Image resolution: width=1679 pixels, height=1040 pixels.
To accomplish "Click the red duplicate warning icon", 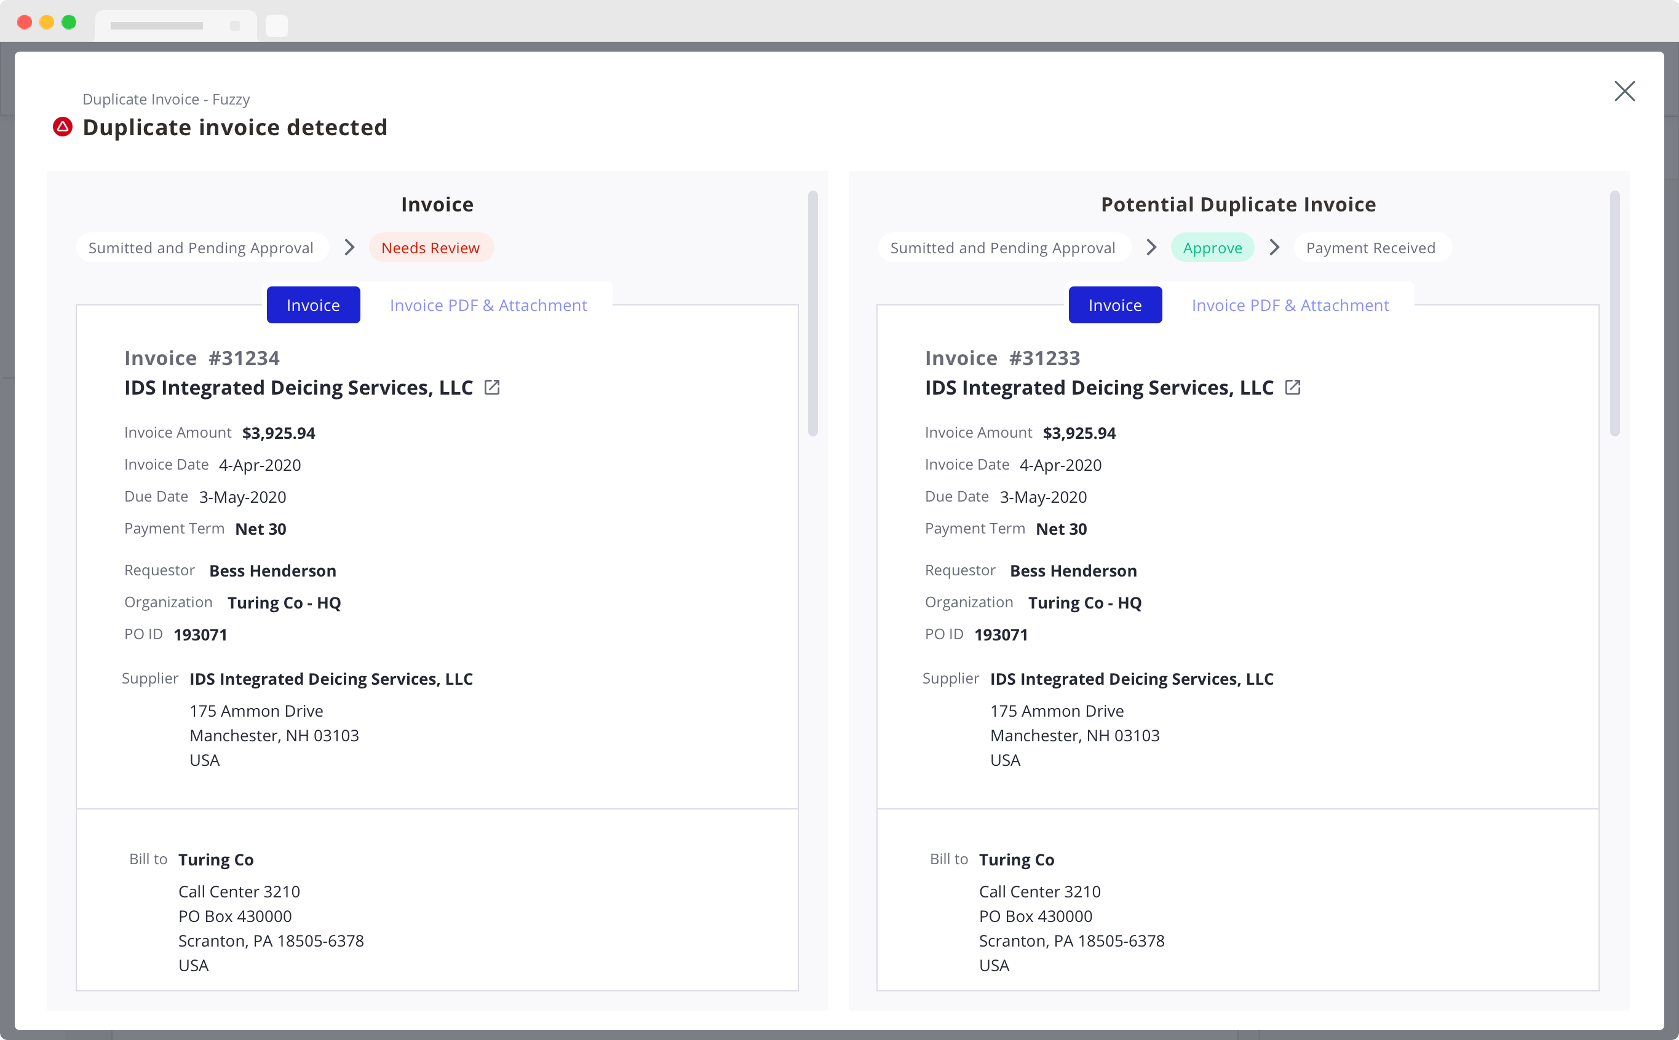I will [x=63, y=127].
